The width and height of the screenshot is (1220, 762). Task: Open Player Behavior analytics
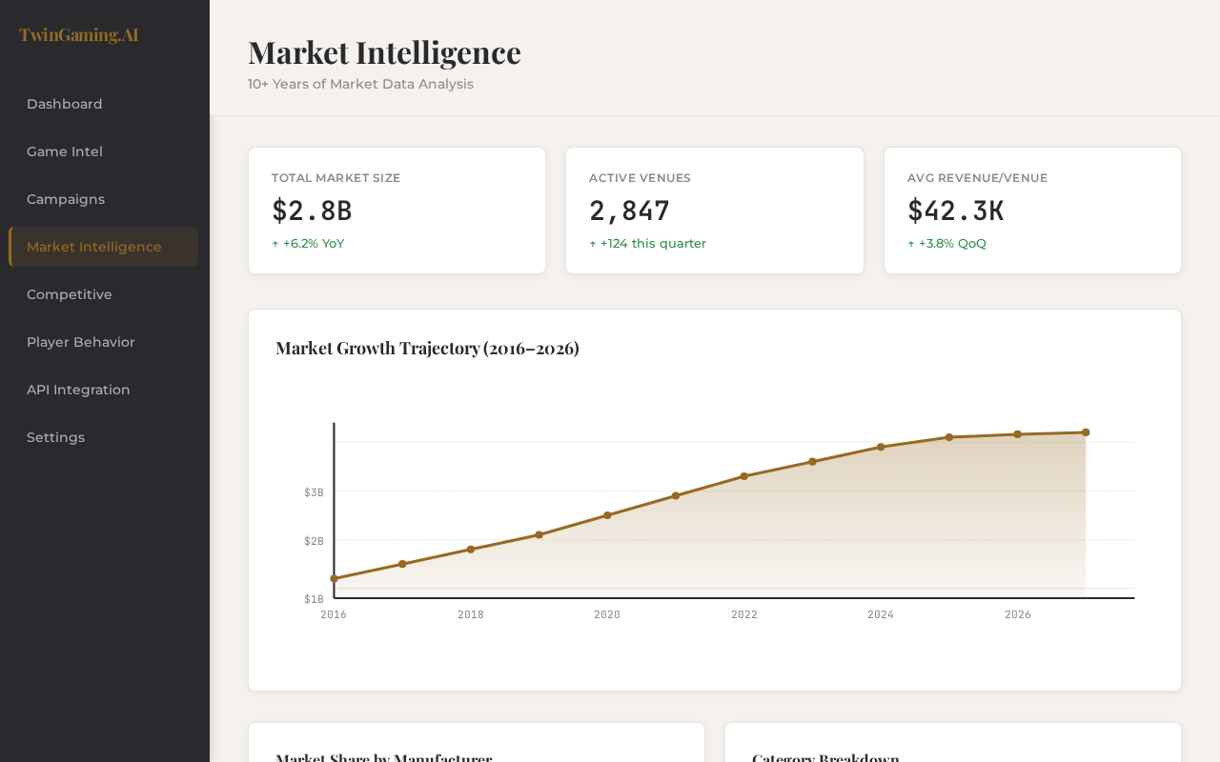[81, 341]
